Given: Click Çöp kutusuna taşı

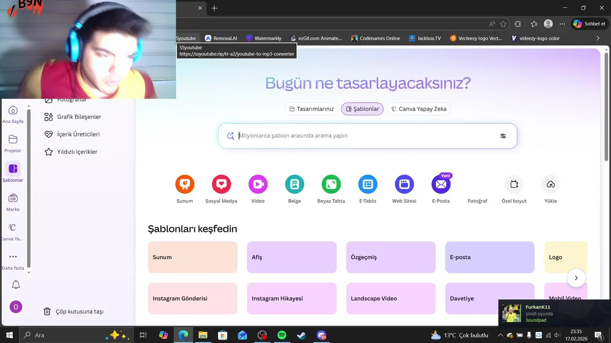Looking at the screenshot, I should (x=74, y=312).
